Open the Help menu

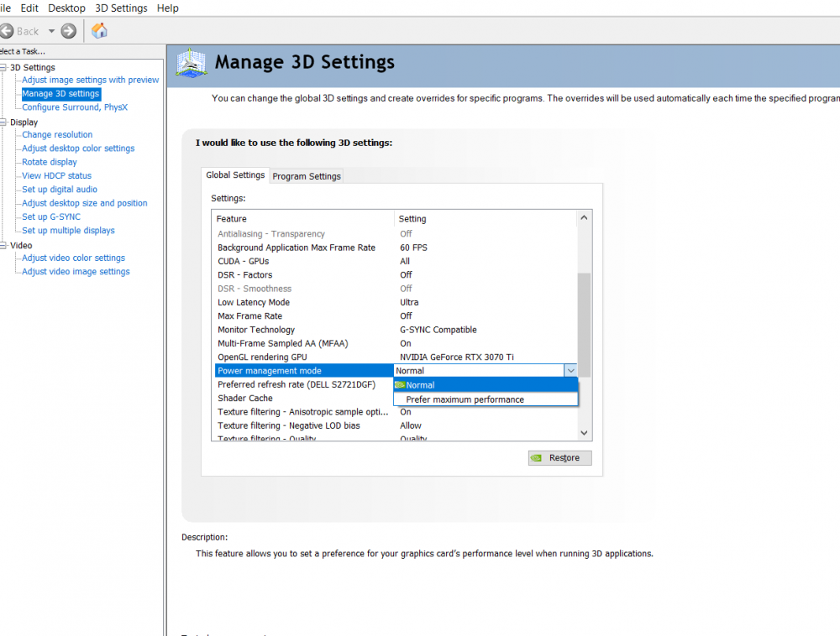click(168, 8)
